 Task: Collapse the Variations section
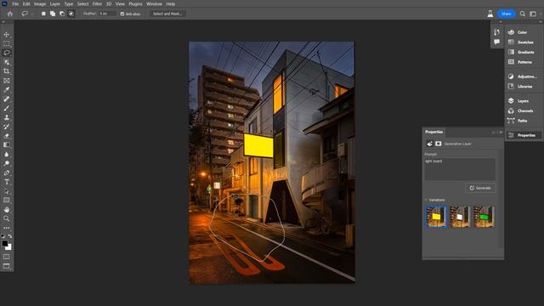tap(427, 200)
